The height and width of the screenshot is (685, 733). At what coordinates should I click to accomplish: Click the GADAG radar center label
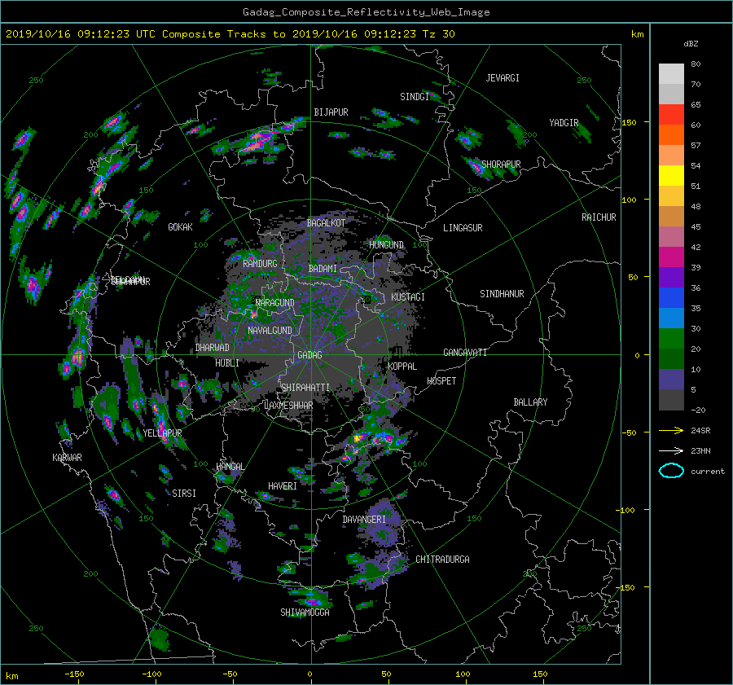tap(310, 355)
